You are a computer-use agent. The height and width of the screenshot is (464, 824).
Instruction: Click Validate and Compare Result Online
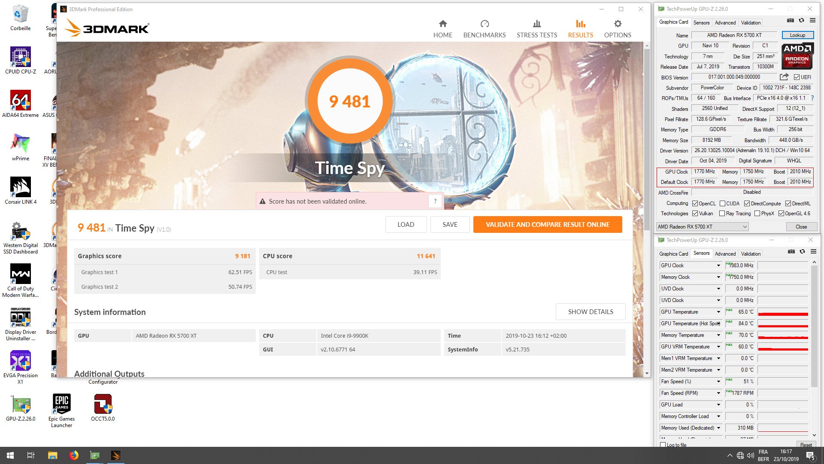[548, 225]
